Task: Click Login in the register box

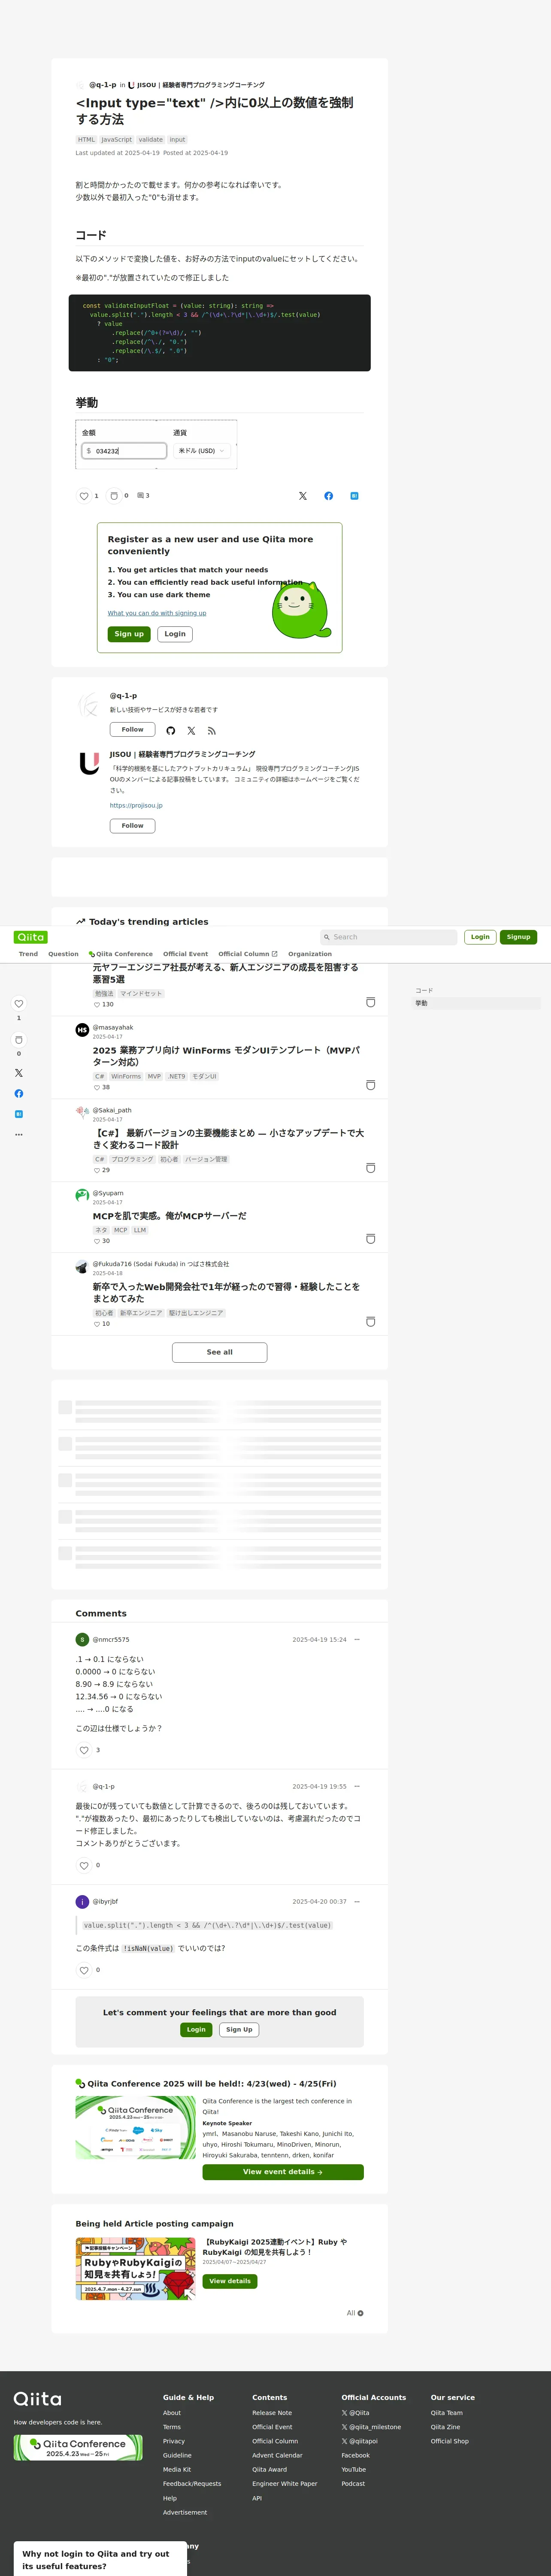Action: click(x=175, y=634)
